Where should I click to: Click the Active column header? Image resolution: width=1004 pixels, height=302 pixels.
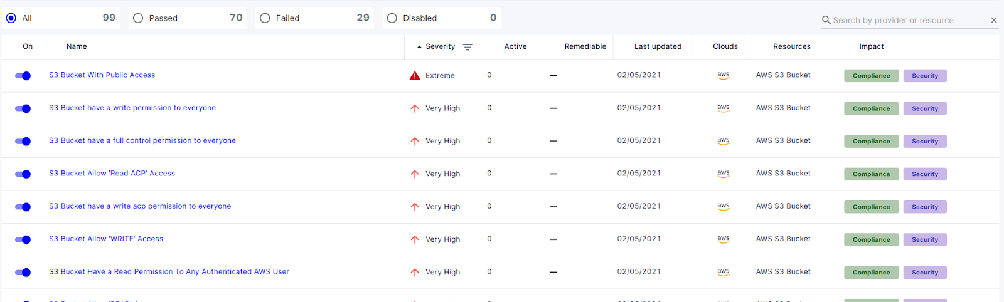tap(516, 46)
